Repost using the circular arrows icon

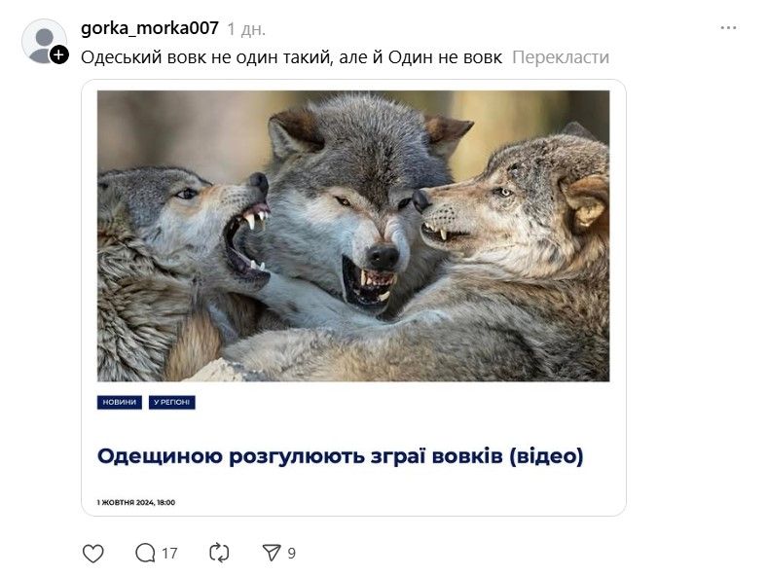[x=219, y=553]
